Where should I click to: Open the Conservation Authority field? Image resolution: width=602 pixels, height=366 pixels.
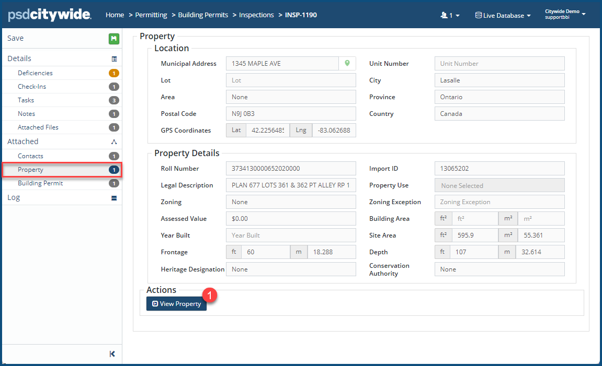[x=499, y=269]
